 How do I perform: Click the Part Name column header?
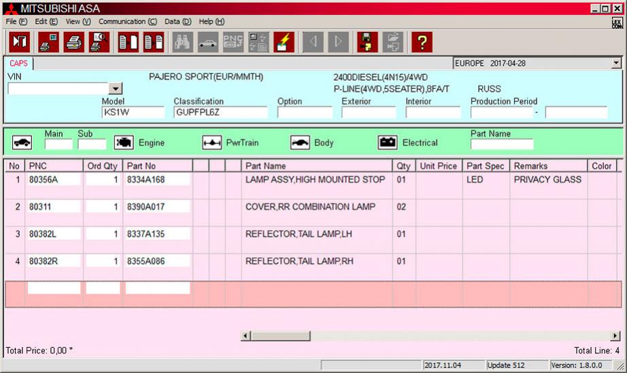pos(317,166)
